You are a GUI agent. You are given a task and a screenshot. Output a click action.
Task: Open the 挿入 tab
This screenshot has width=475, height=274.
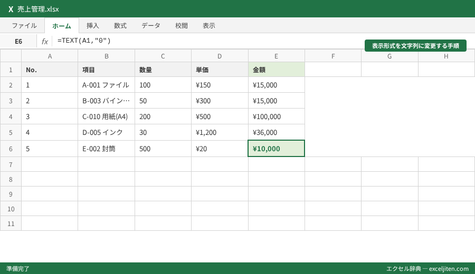93,26
